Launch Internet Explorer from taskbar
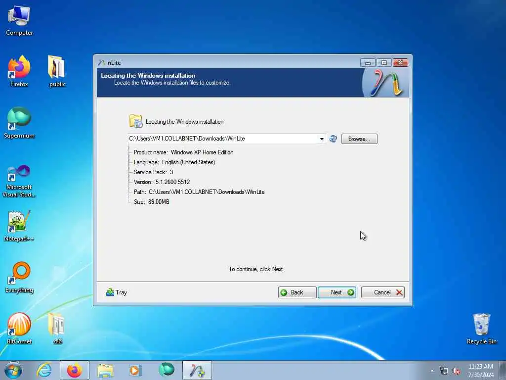 click(44, 371)
